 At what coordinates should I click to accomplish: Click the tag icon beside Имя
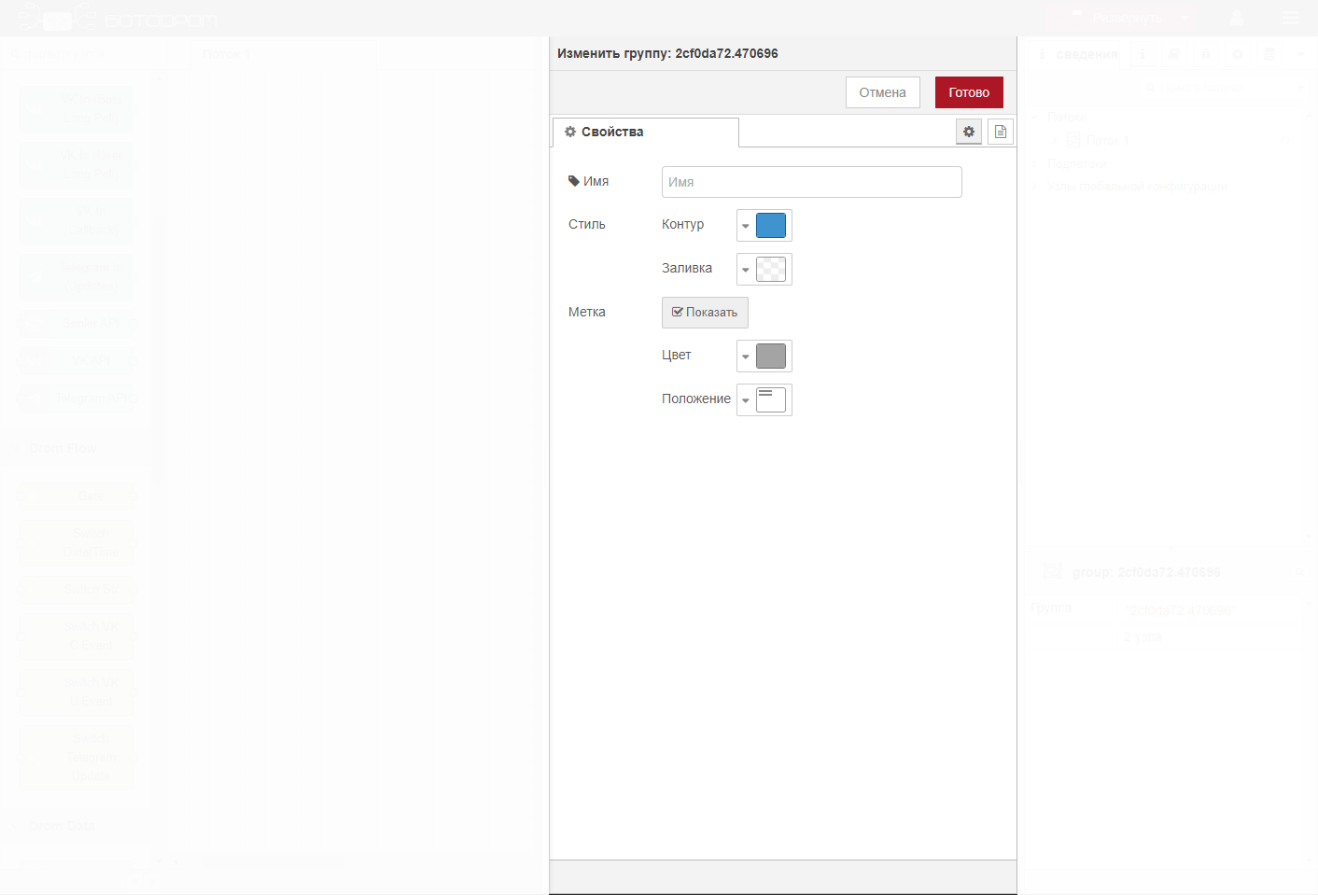574,181
